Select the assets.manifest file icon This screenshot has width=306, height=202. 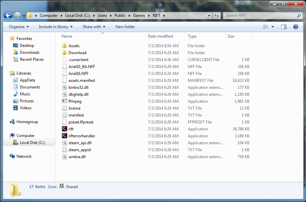tap(65, 81)
